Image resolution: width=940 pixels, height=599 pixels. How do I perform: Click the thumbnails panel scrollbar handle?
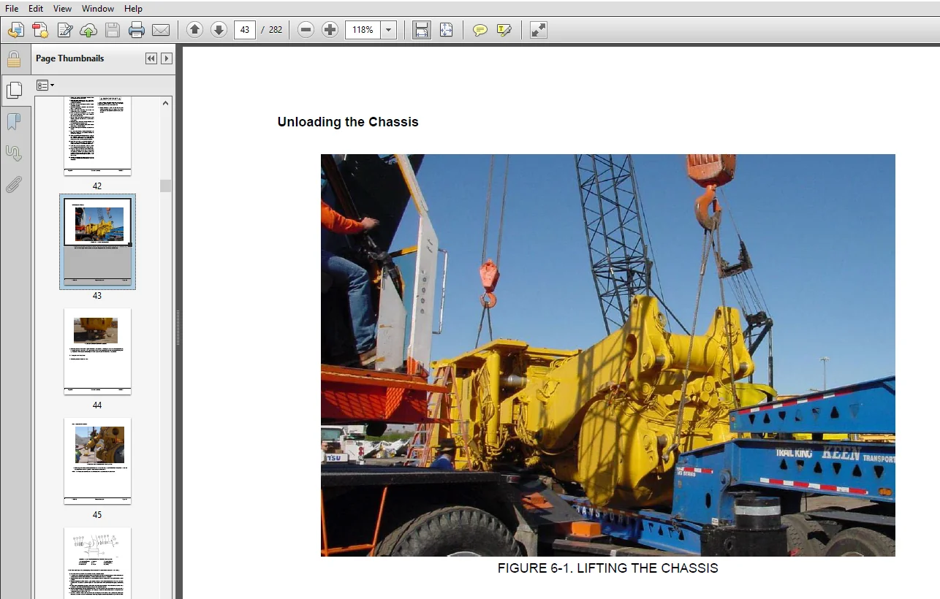[166, 186]
